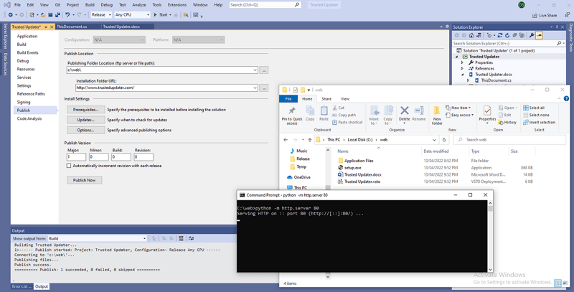574x292 pixels.
Task: Click the Prerequisites... button
Action: (85, 109)
